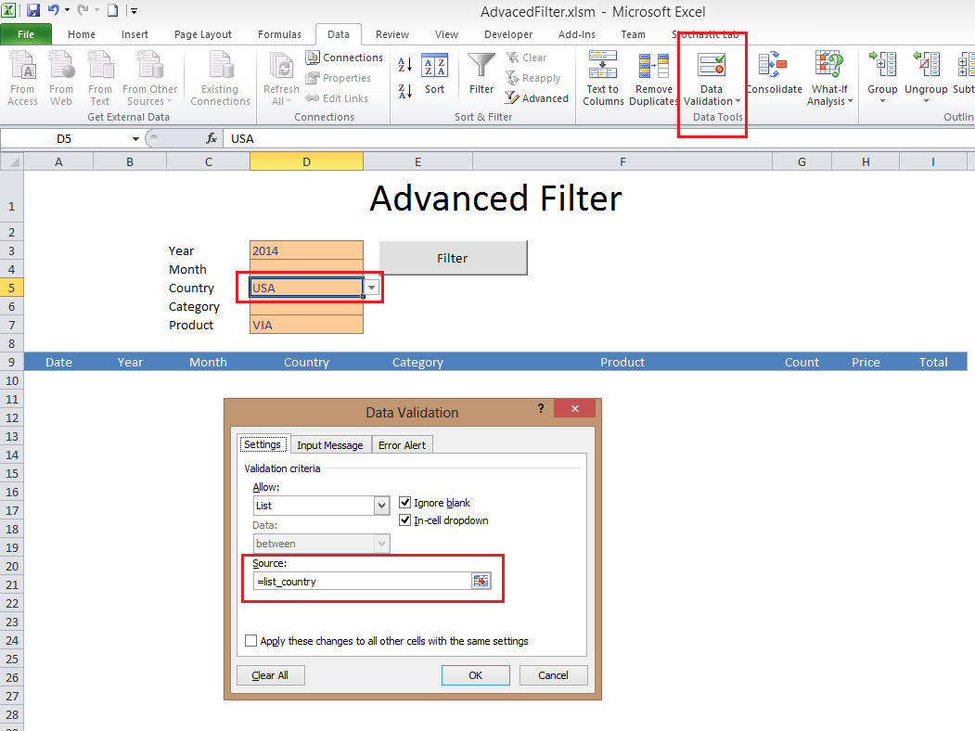Expand the Allow list dropdown

(381, 506)
